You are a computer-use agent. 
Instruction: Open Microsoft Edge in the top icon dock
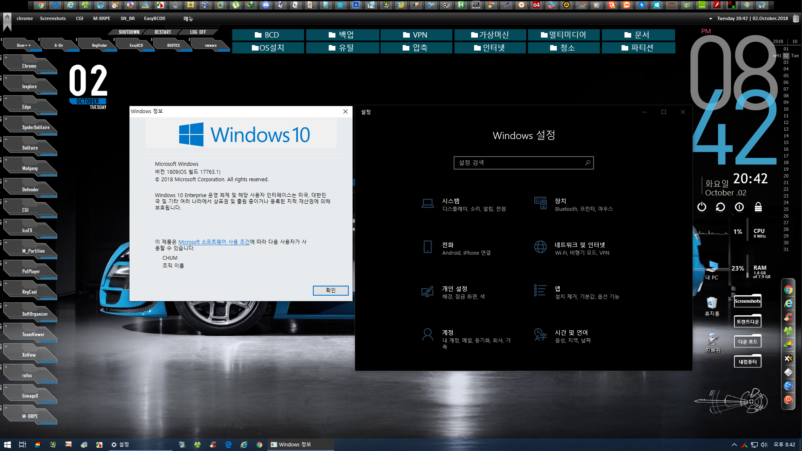(55, 5)
